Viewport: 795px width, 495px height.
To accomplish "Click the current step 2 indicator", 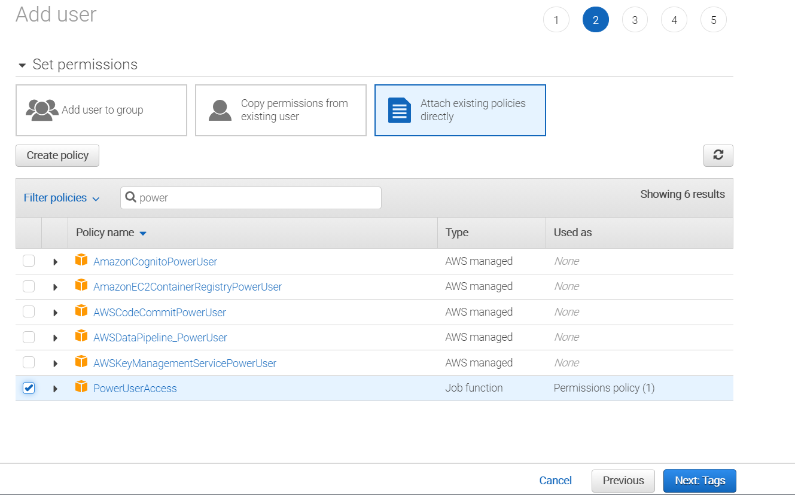I will coord(596,20).
